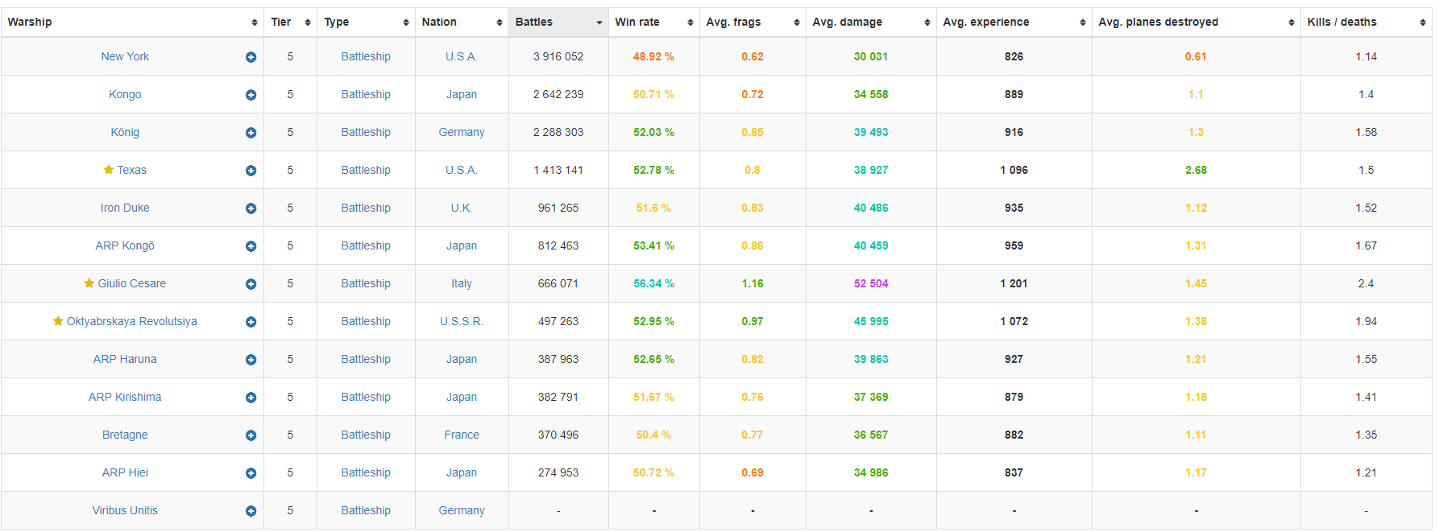Click Battleship type link in ARP Hiei row
The width and height of the screenshot is (1439, 532).
pyautogui.click(x=366, y=472)
